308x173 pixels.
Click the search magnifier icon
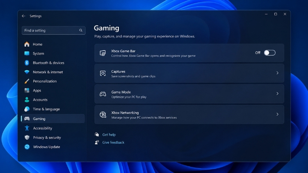[81, 31]
